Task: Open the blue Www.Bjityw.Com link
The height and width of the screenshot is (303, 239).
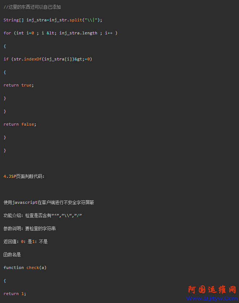Action: click(x=212, y=299)
